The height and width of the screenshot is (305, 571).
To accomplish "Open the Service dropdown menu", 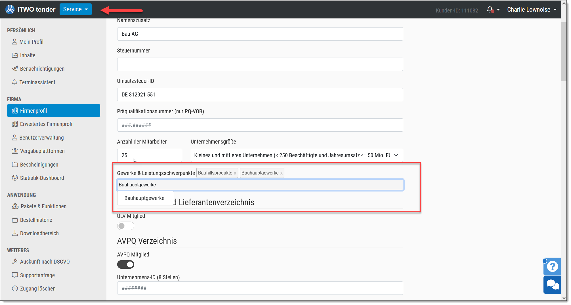I will 75,9.
